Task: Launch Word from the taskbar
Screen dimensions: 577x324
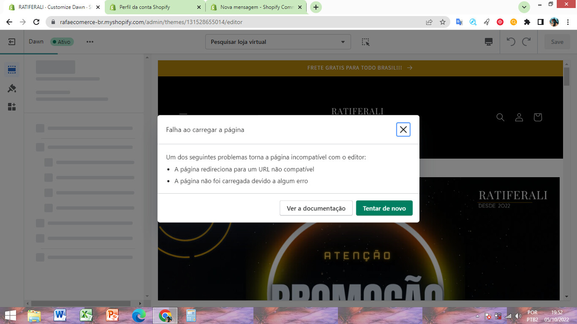Action: click(60, 316)
